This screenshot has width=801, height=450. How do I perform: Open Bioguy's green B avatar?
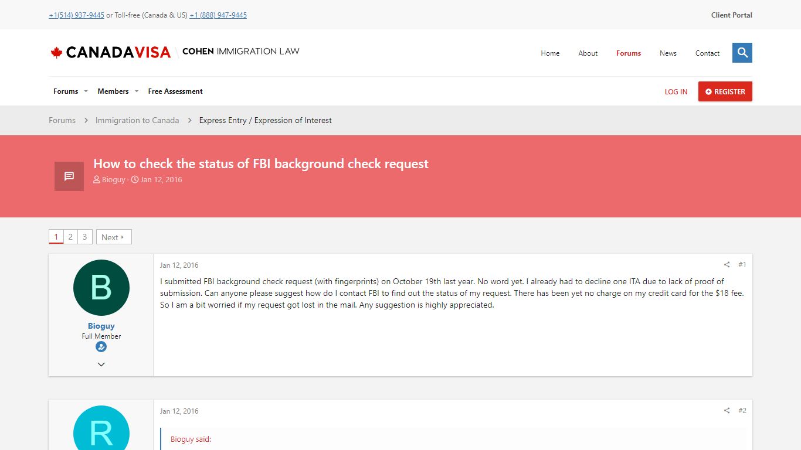[x=101, y=288]
